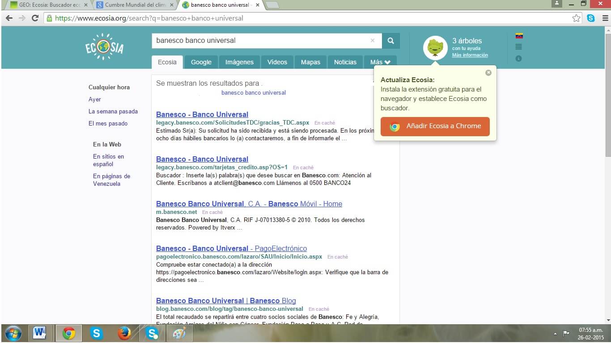611x343 pixels.
Task: Open the hamburger menu icon under the flag
Action: click(519, 47)
